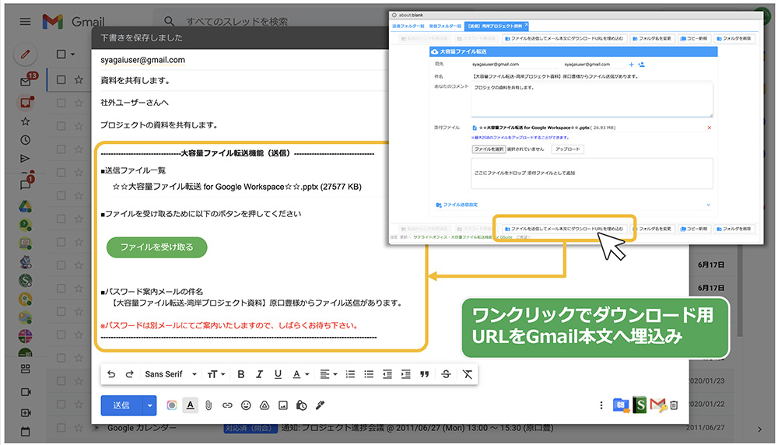Viewport: 778px width, 445px height.
Task: Click the Google Drive icon in sidebar
Action: tap(26, 206)
